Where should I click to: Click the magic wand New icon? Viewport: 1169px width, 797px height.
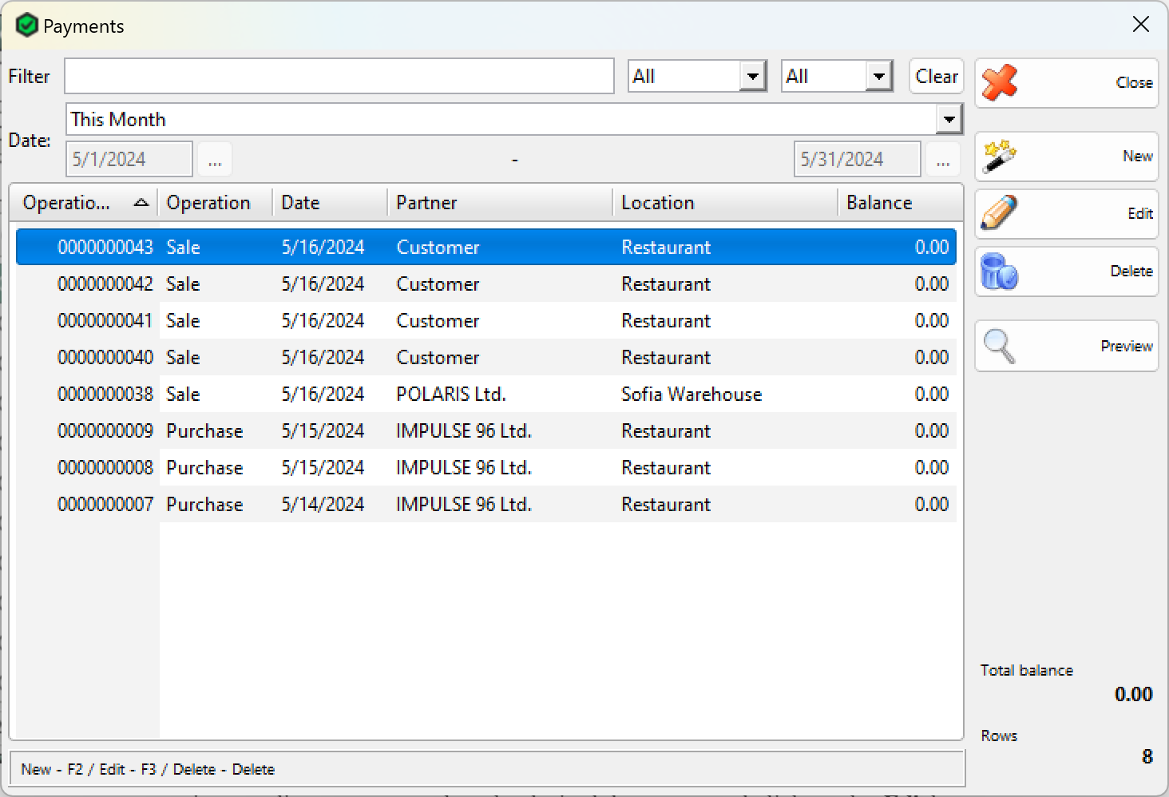pos(1000,157)
